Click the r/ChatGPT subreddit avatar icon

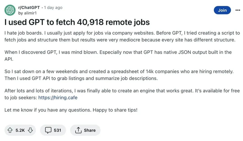(10, 10)
